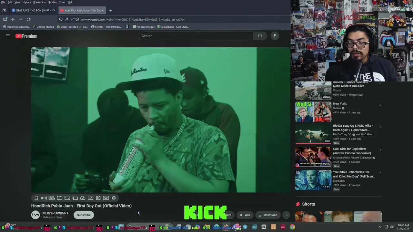This screenshot has width=413, height=232.
Task: Click the browser back arrow
Action: click(13, 19)
